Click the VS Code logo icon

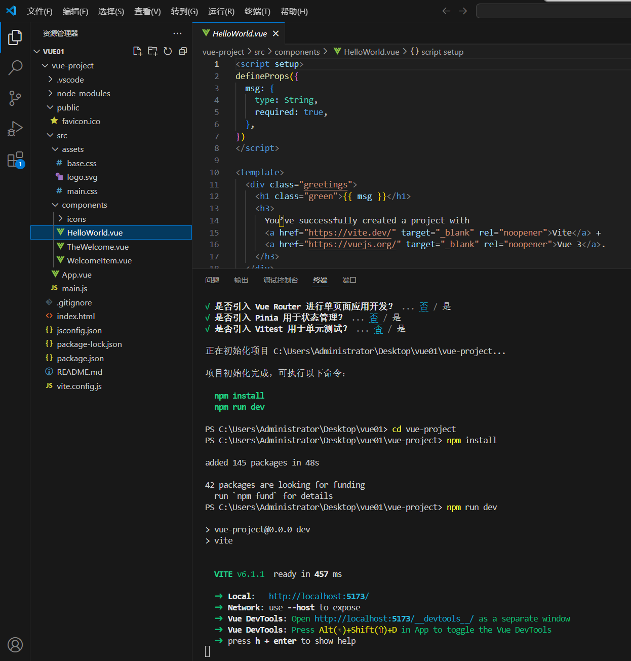(11, 11)
